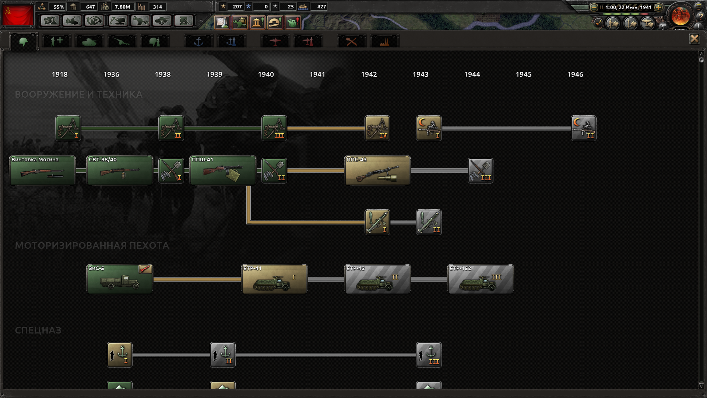Open the air ledger plane icon

click(x=647, y=23)
